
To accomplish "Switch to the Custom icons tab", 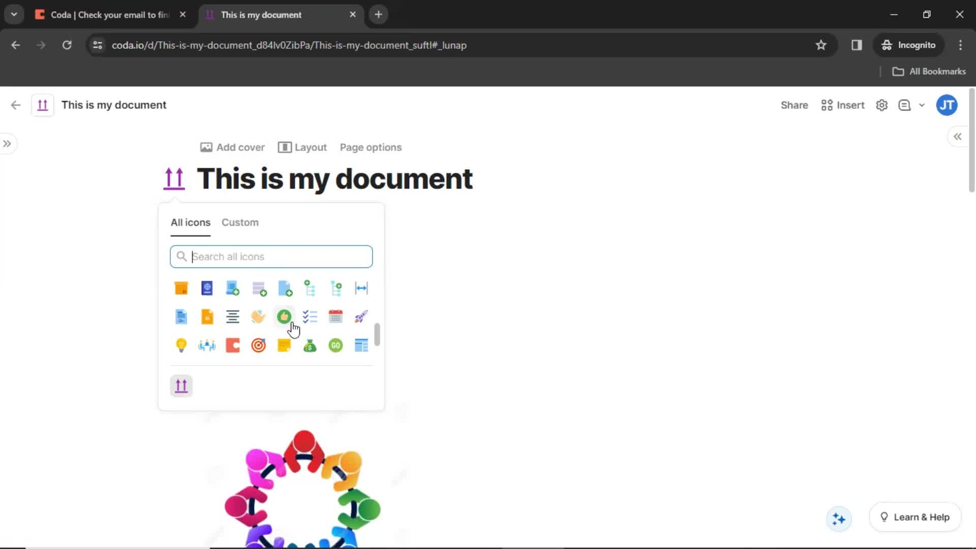I will coord(240,222).
